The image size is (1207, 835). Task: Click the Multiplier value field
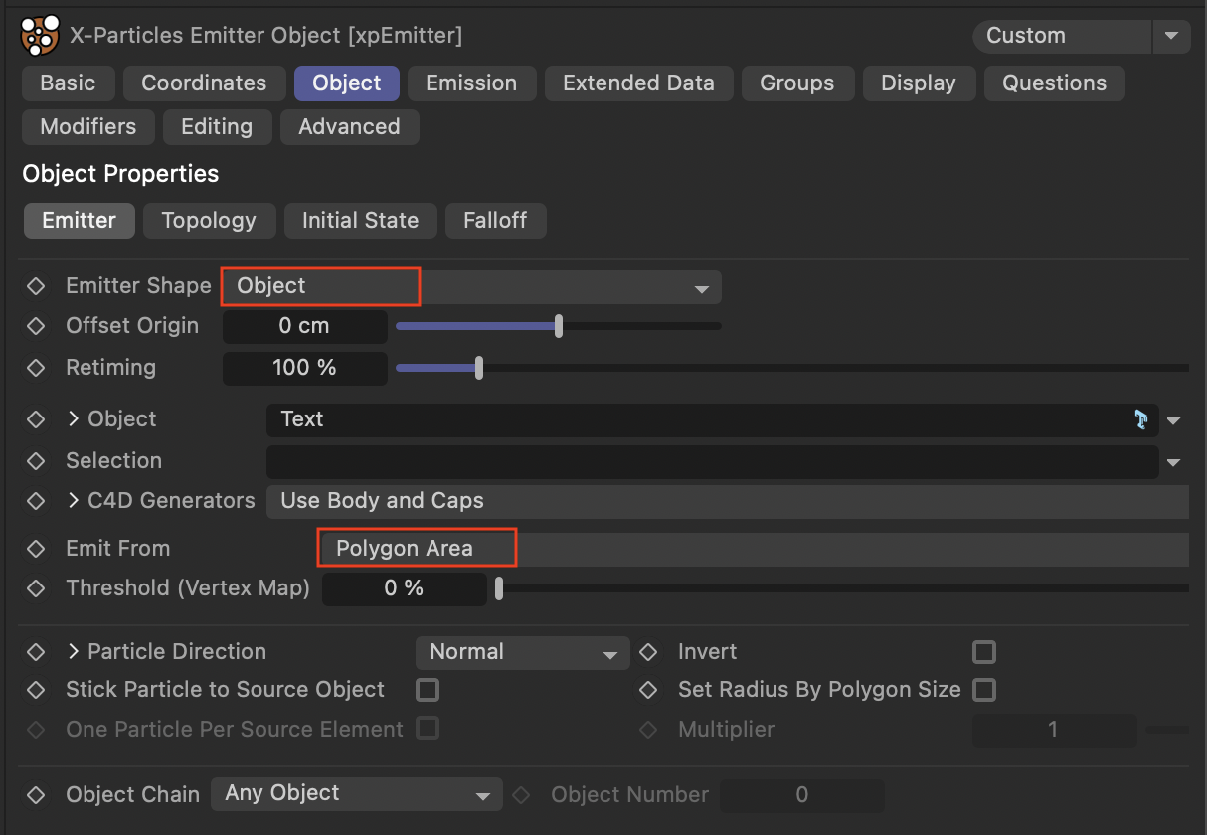pyautogui.click(x=1054, y=730)
